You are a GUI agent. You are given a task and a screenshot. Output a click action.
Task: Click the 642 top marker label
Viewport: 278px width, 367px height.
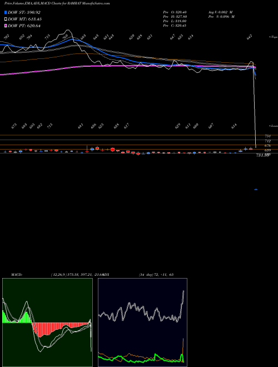tap(250, 37)
